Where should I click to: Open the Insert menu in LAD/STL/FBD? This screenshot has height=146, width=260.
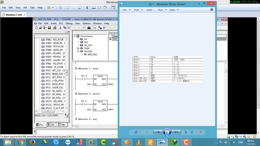coord(54,24)
